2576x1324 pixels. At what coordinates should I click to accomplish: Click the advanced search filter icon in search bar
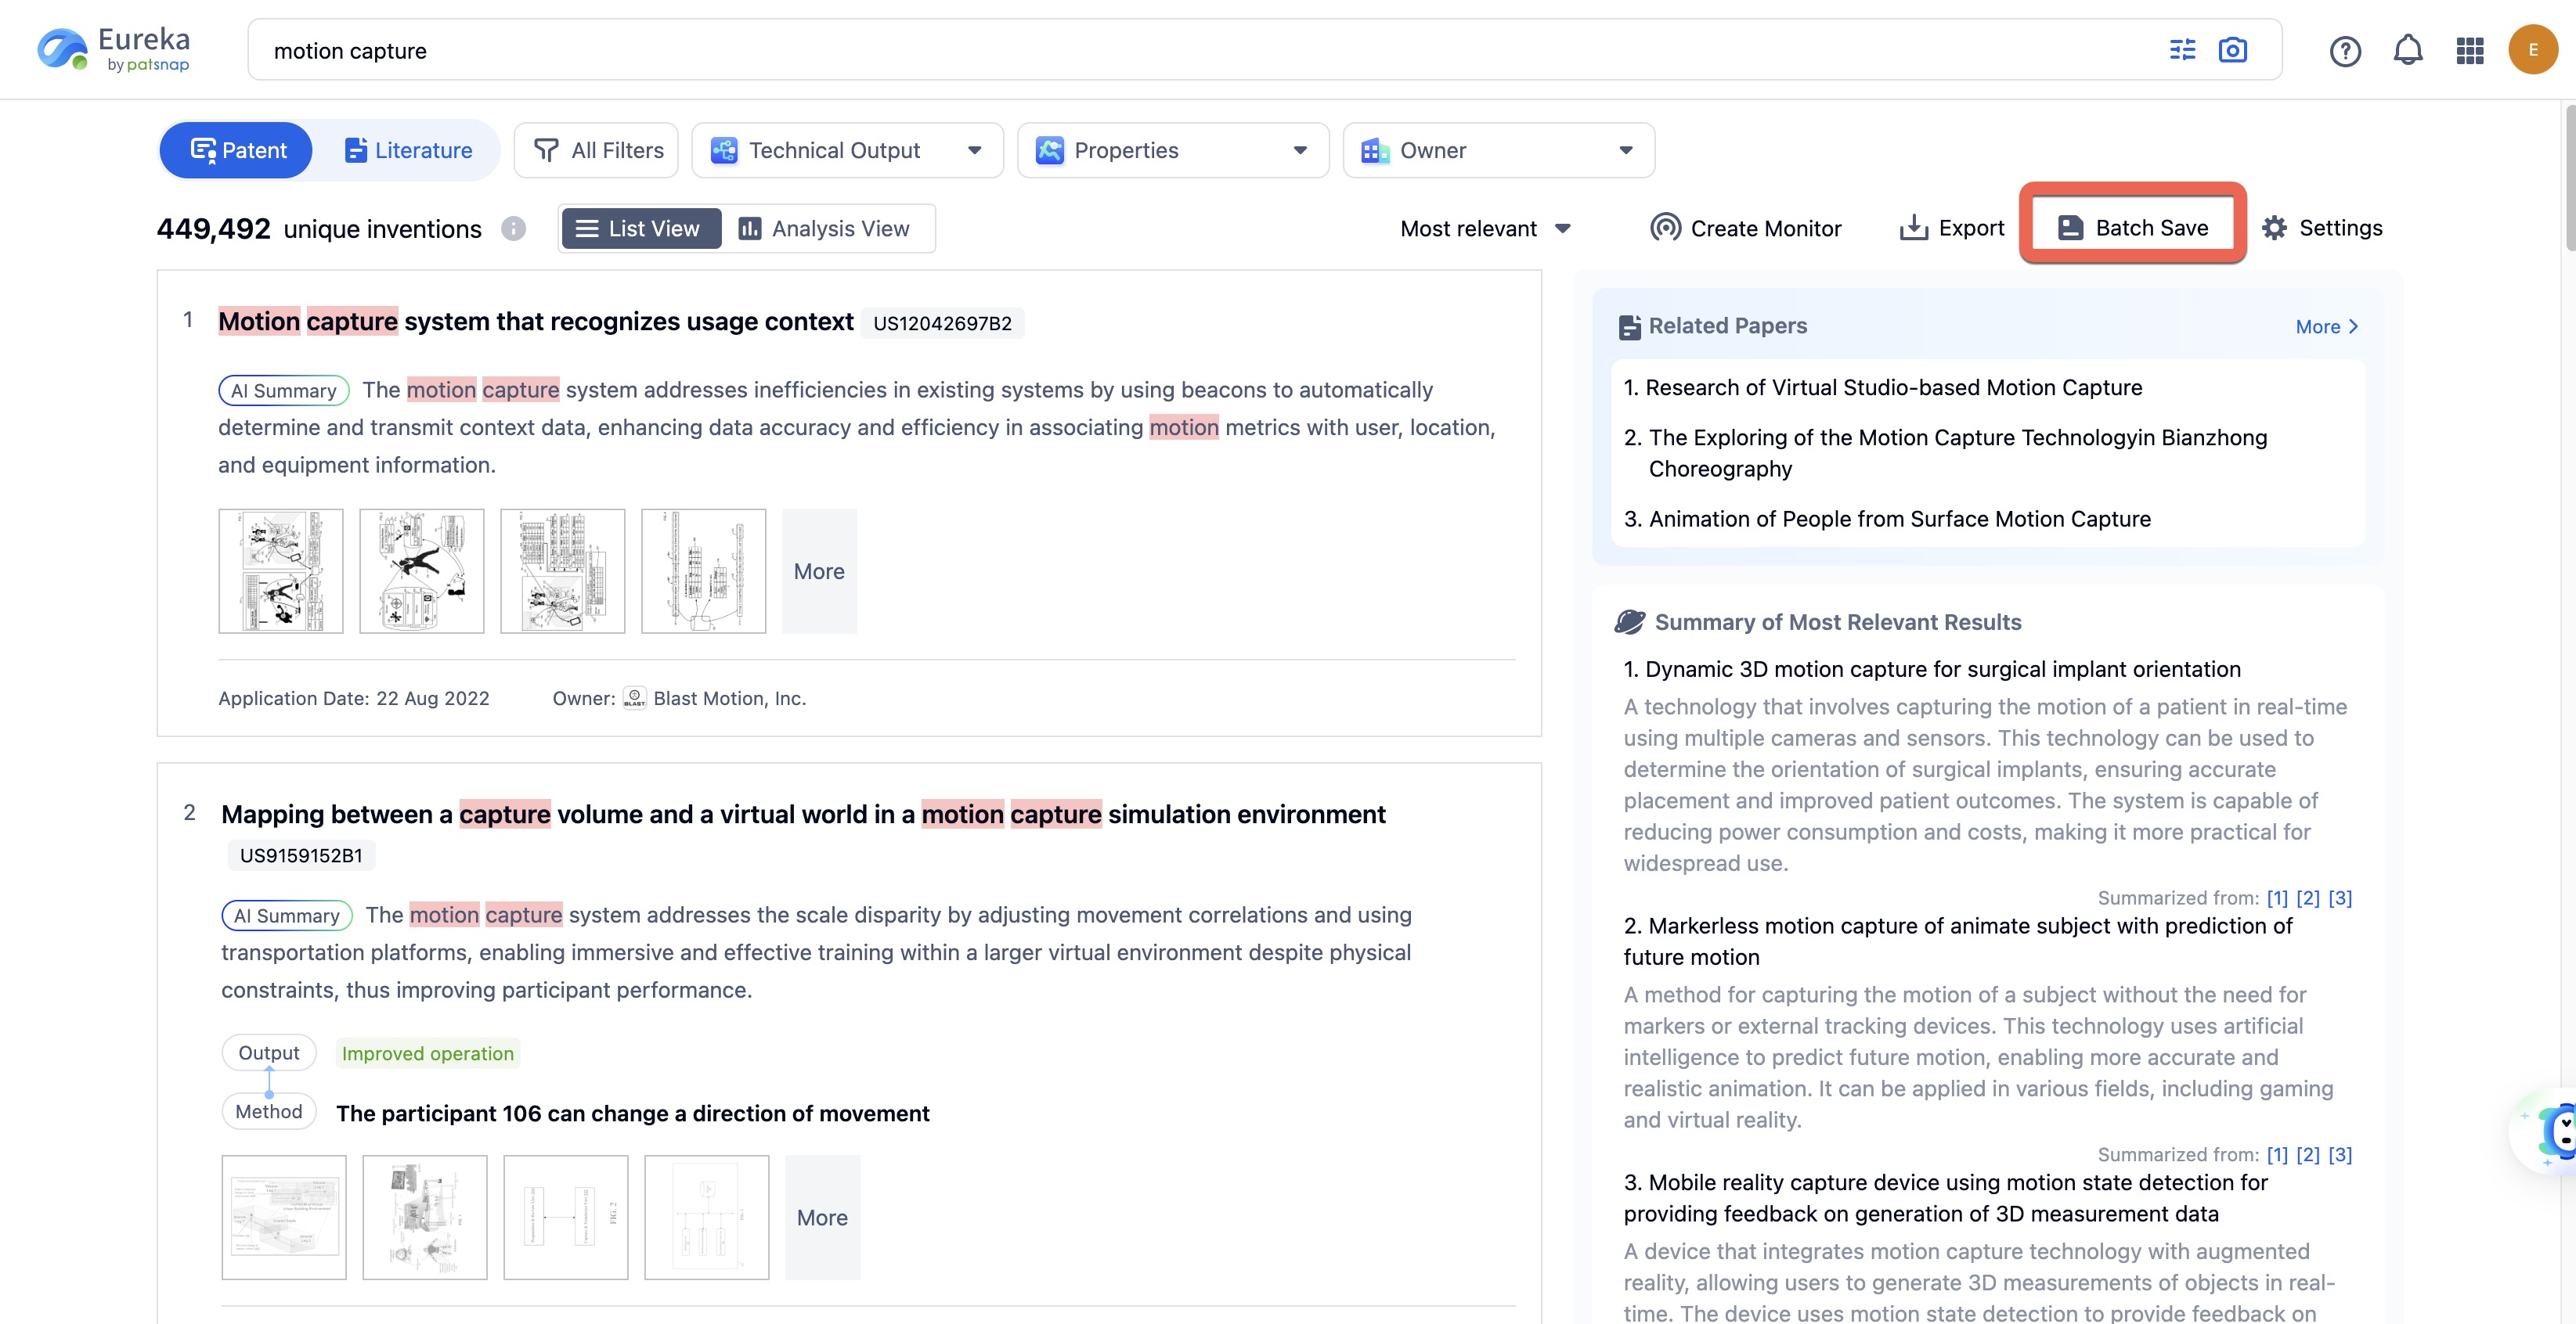[2182, 50]
